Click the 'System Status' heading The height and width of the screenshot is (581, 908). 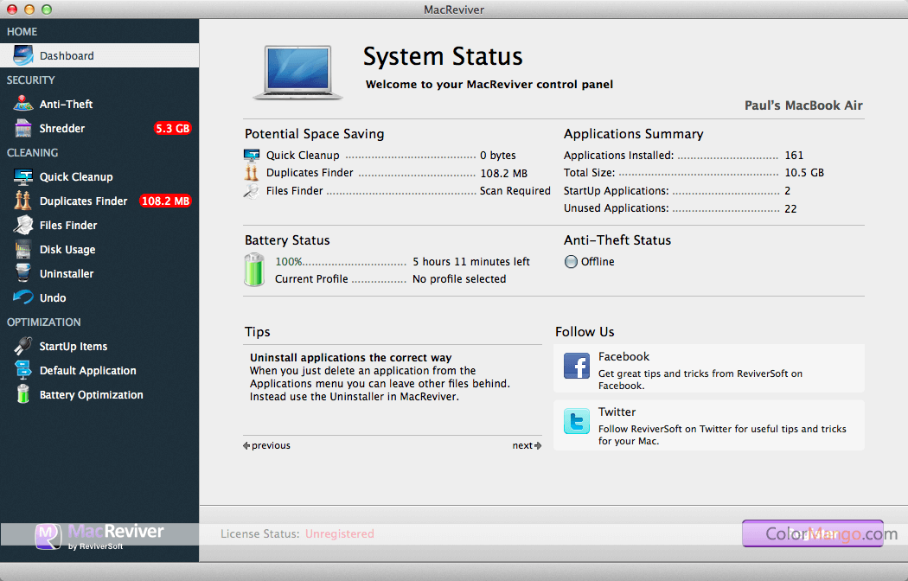click(x=443, y=57)
